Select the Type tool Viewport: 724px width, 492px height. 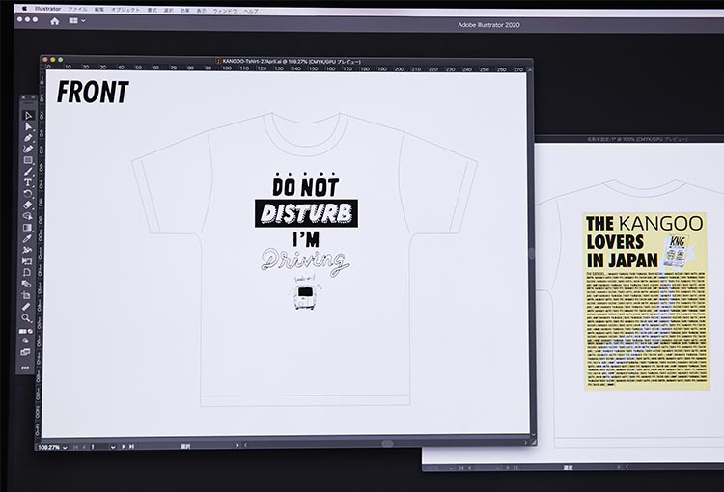pyautogui.click(x=28, y=182)
